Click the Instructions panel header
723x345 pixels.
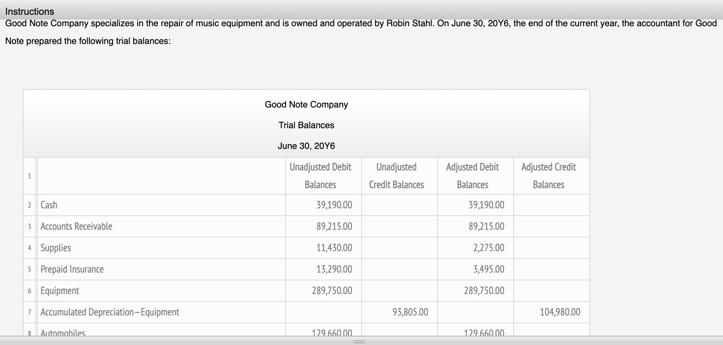pos(29,11)
